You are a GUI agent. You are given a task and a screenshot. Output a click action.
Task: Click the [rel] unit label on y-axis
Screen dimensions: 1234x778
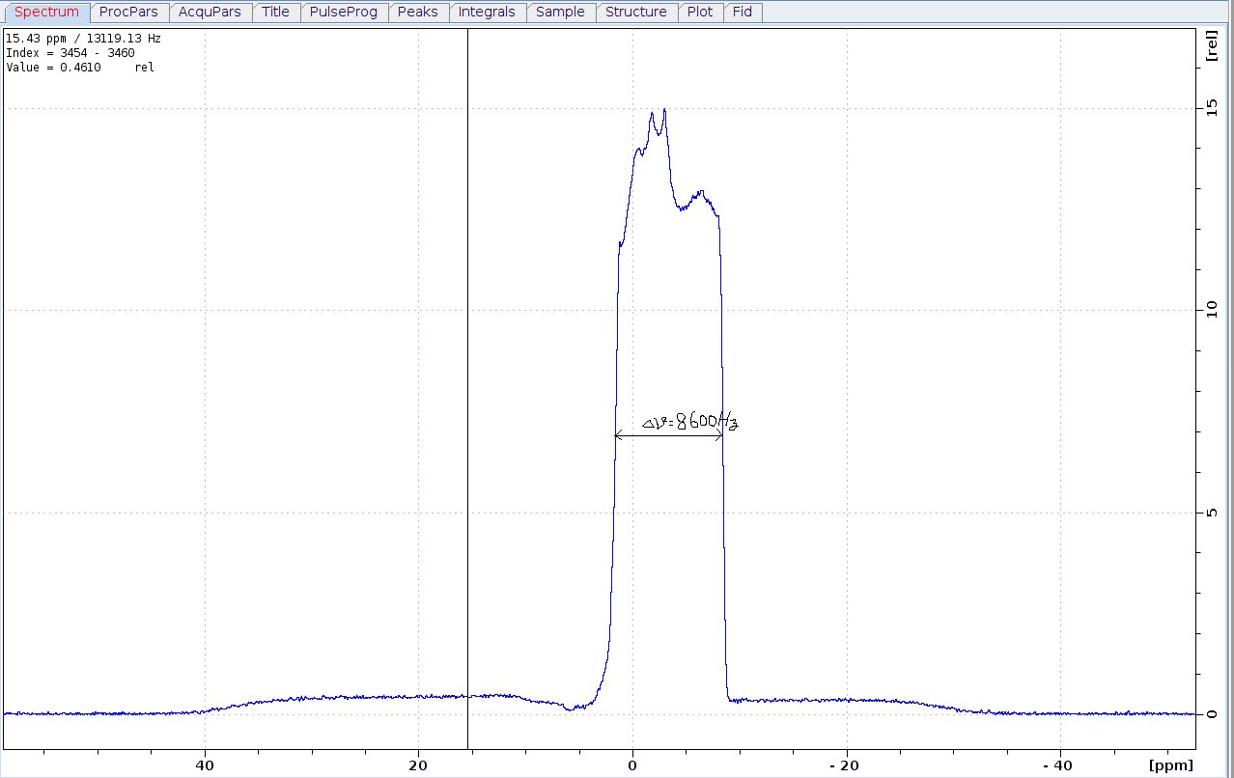(x=1211, y=46)
